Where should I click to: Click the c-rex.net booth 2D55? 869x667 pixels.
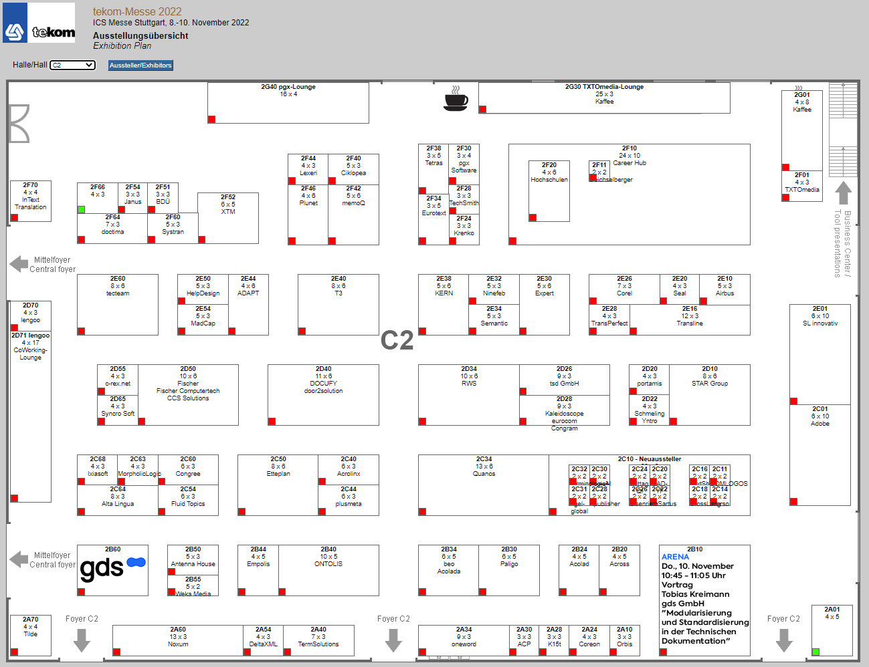118,380
